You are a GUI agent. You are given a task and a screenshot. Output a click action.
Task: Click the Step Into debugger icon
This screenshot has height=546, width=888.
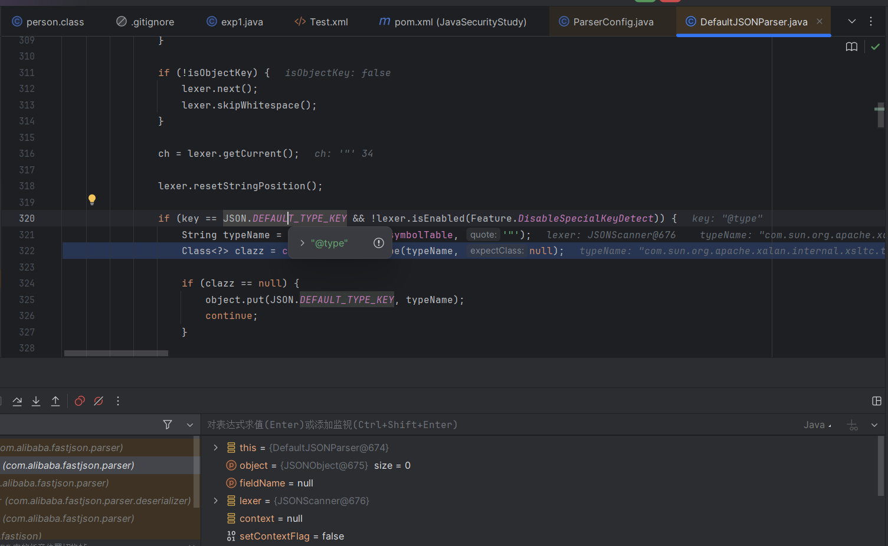coord(36,401)
